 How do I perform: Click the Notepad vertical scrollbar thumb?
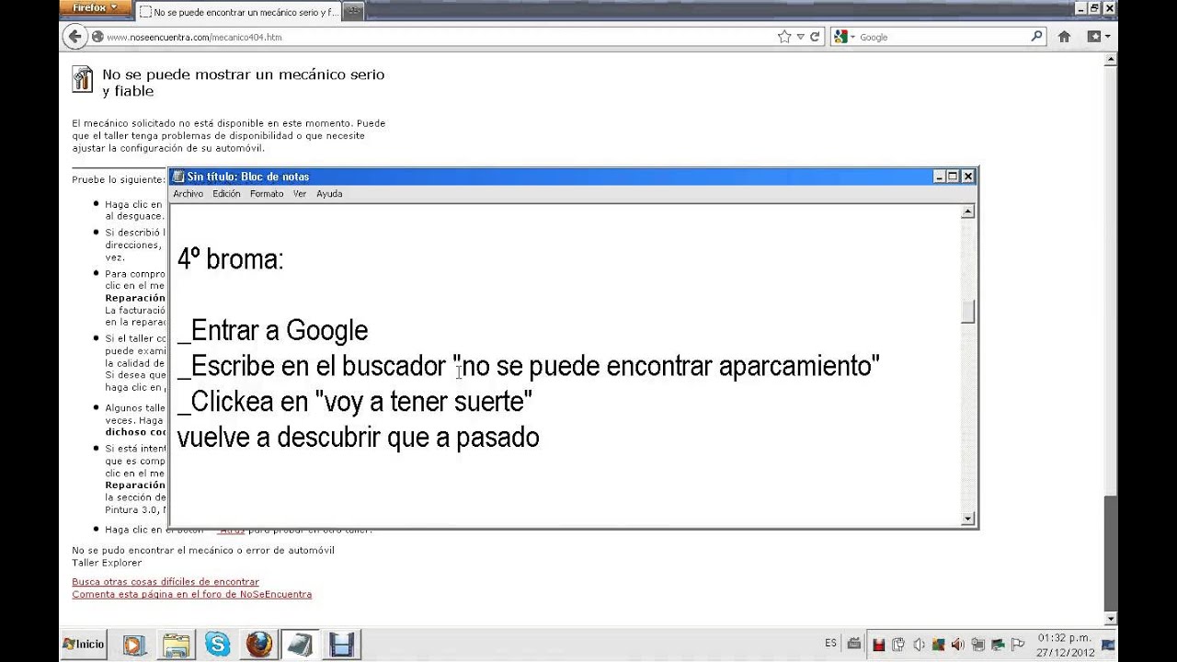(967, 312)
